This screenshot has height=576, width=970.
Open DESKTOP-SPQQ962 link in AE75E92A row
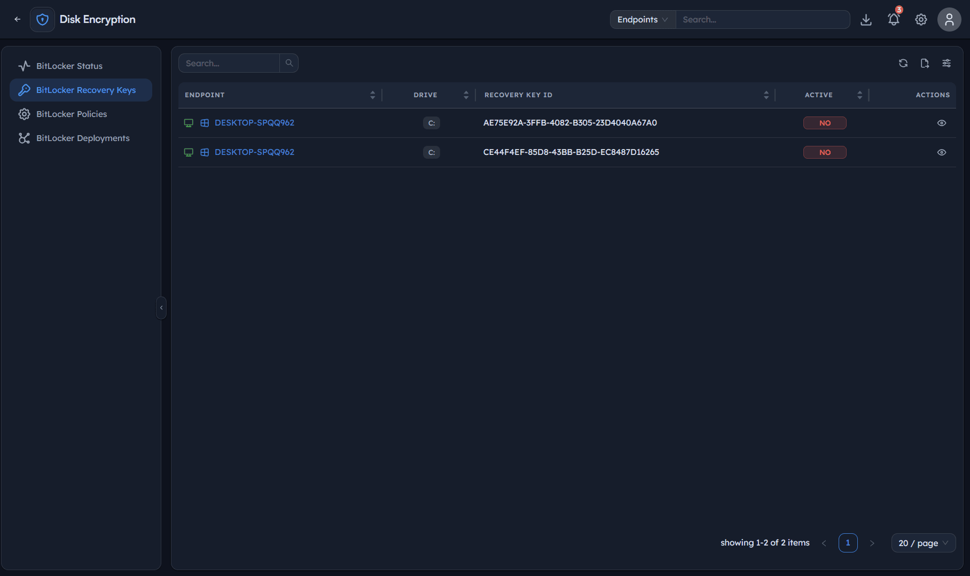(254, 123)
